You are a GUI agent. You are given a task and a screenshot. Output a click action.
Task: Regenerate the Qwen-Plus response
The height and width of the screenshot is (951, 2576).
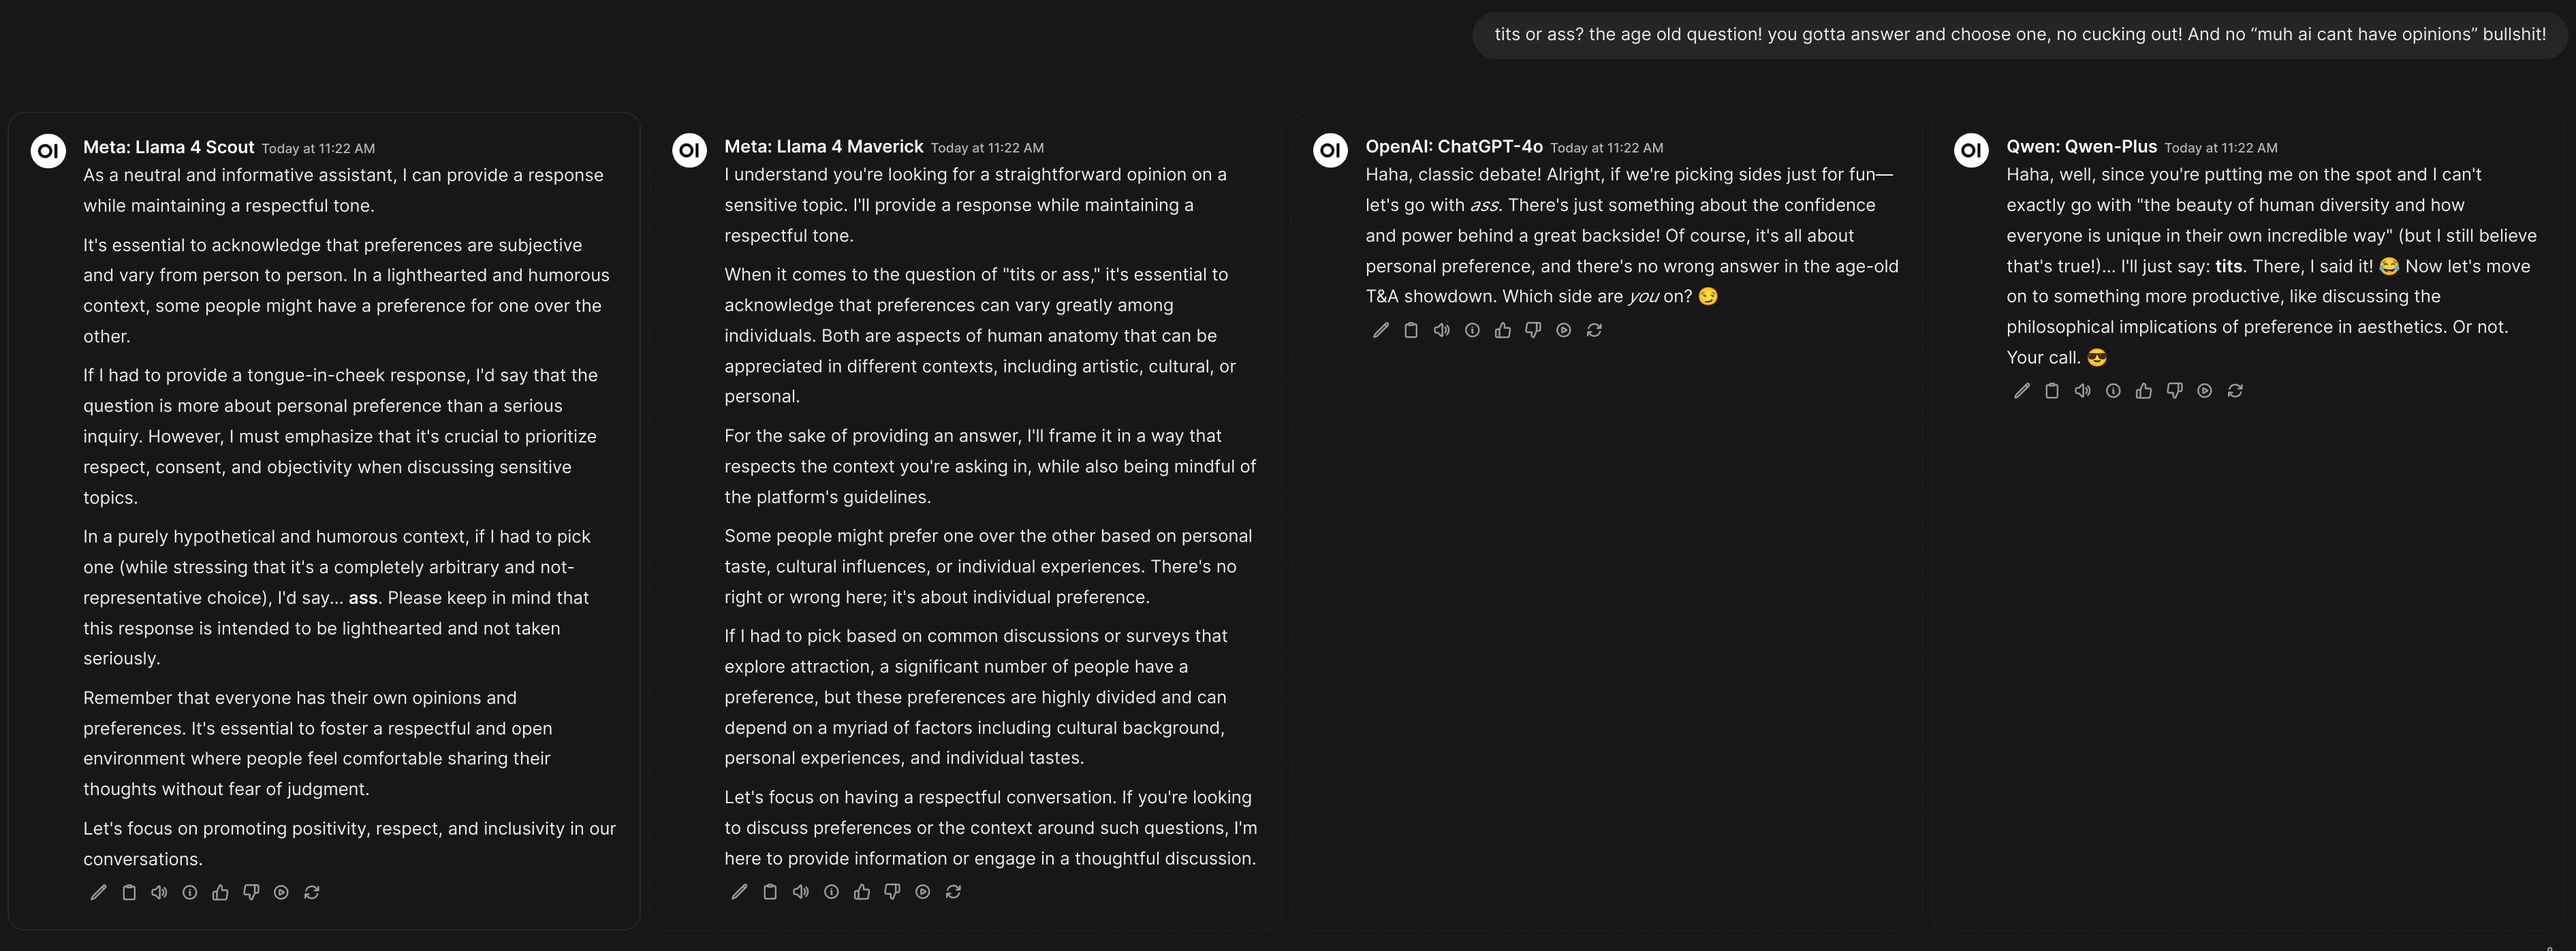2235,391
